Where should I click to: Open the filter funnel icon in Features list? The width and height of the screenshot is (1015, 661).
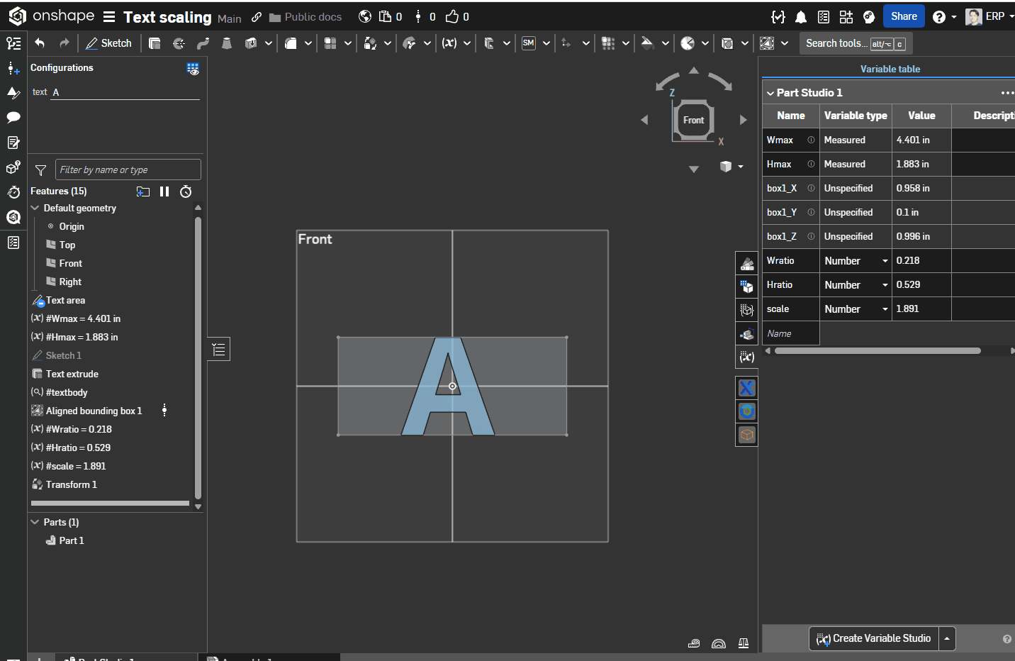click(40, 170)
